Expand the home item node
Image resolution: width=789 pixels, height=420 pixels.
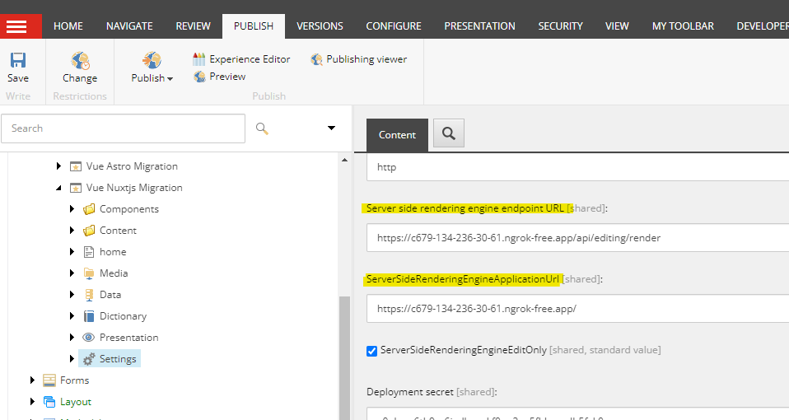(72, 251)
